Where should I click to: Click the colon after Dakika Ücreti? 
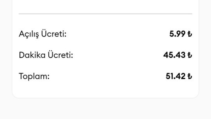tap(72, 56)
